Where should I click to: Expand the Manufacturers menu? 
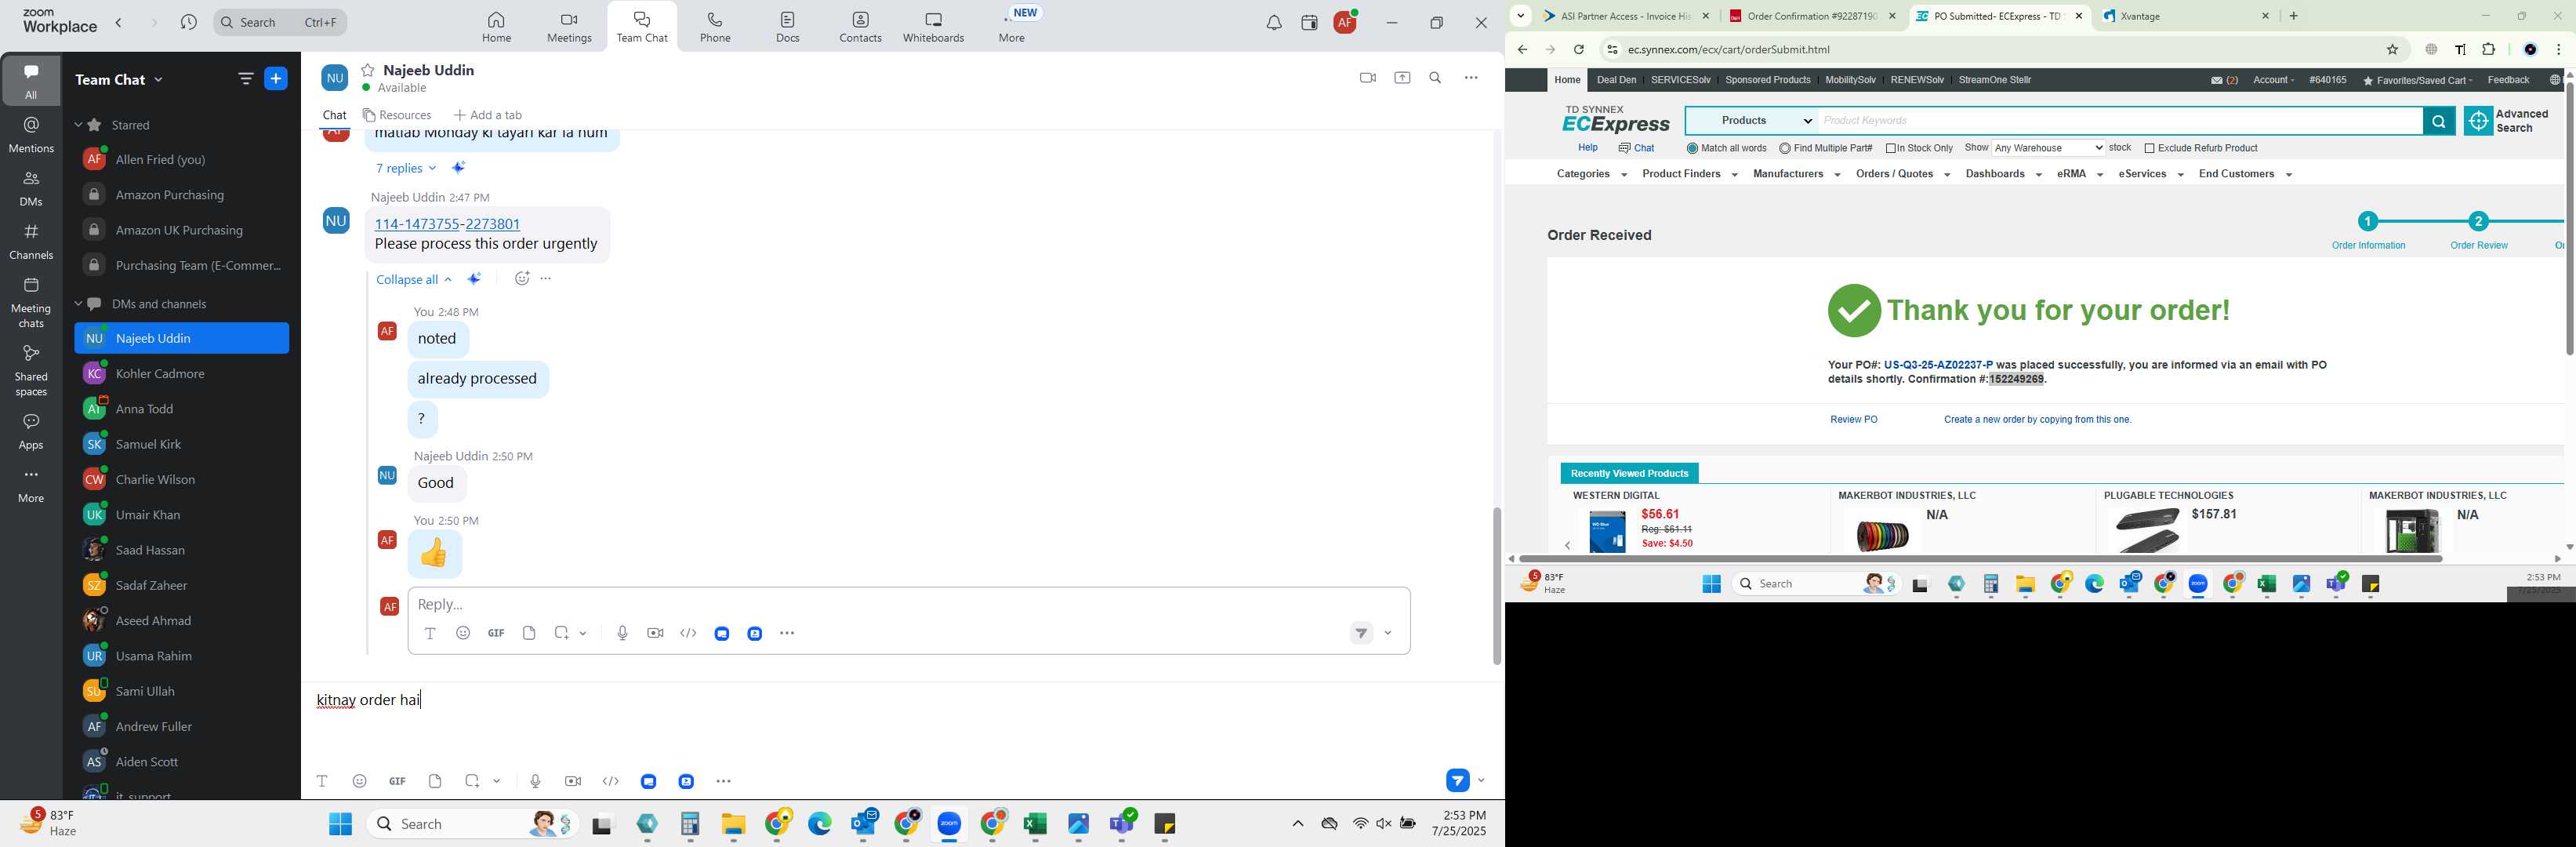coord(1796,174)
